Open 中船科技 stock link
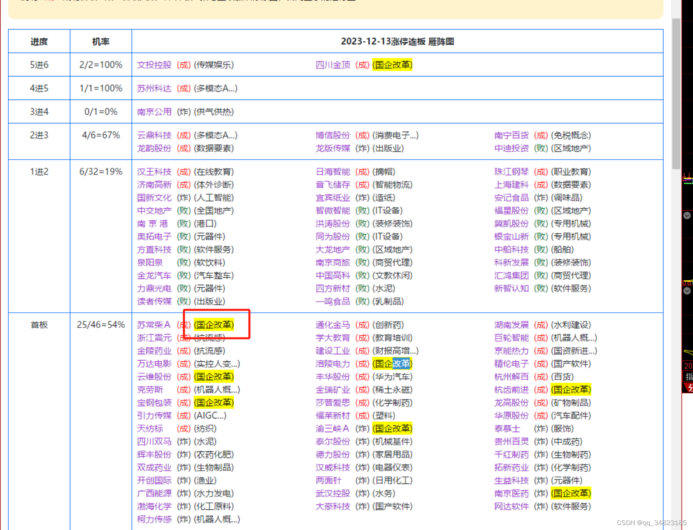Screen dimensions: 693x530 pos(512,249)
